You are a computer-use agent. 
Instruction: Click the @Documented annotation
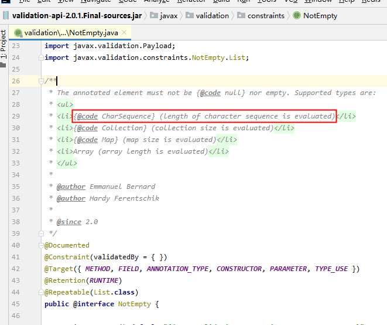(67, 245)
